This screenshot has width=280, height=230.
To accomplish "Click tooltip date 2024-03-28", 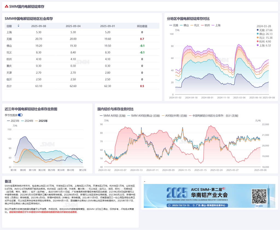I will tap(264, 26).
